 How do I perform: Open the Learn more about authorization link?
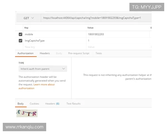click(x=44, y=84)
